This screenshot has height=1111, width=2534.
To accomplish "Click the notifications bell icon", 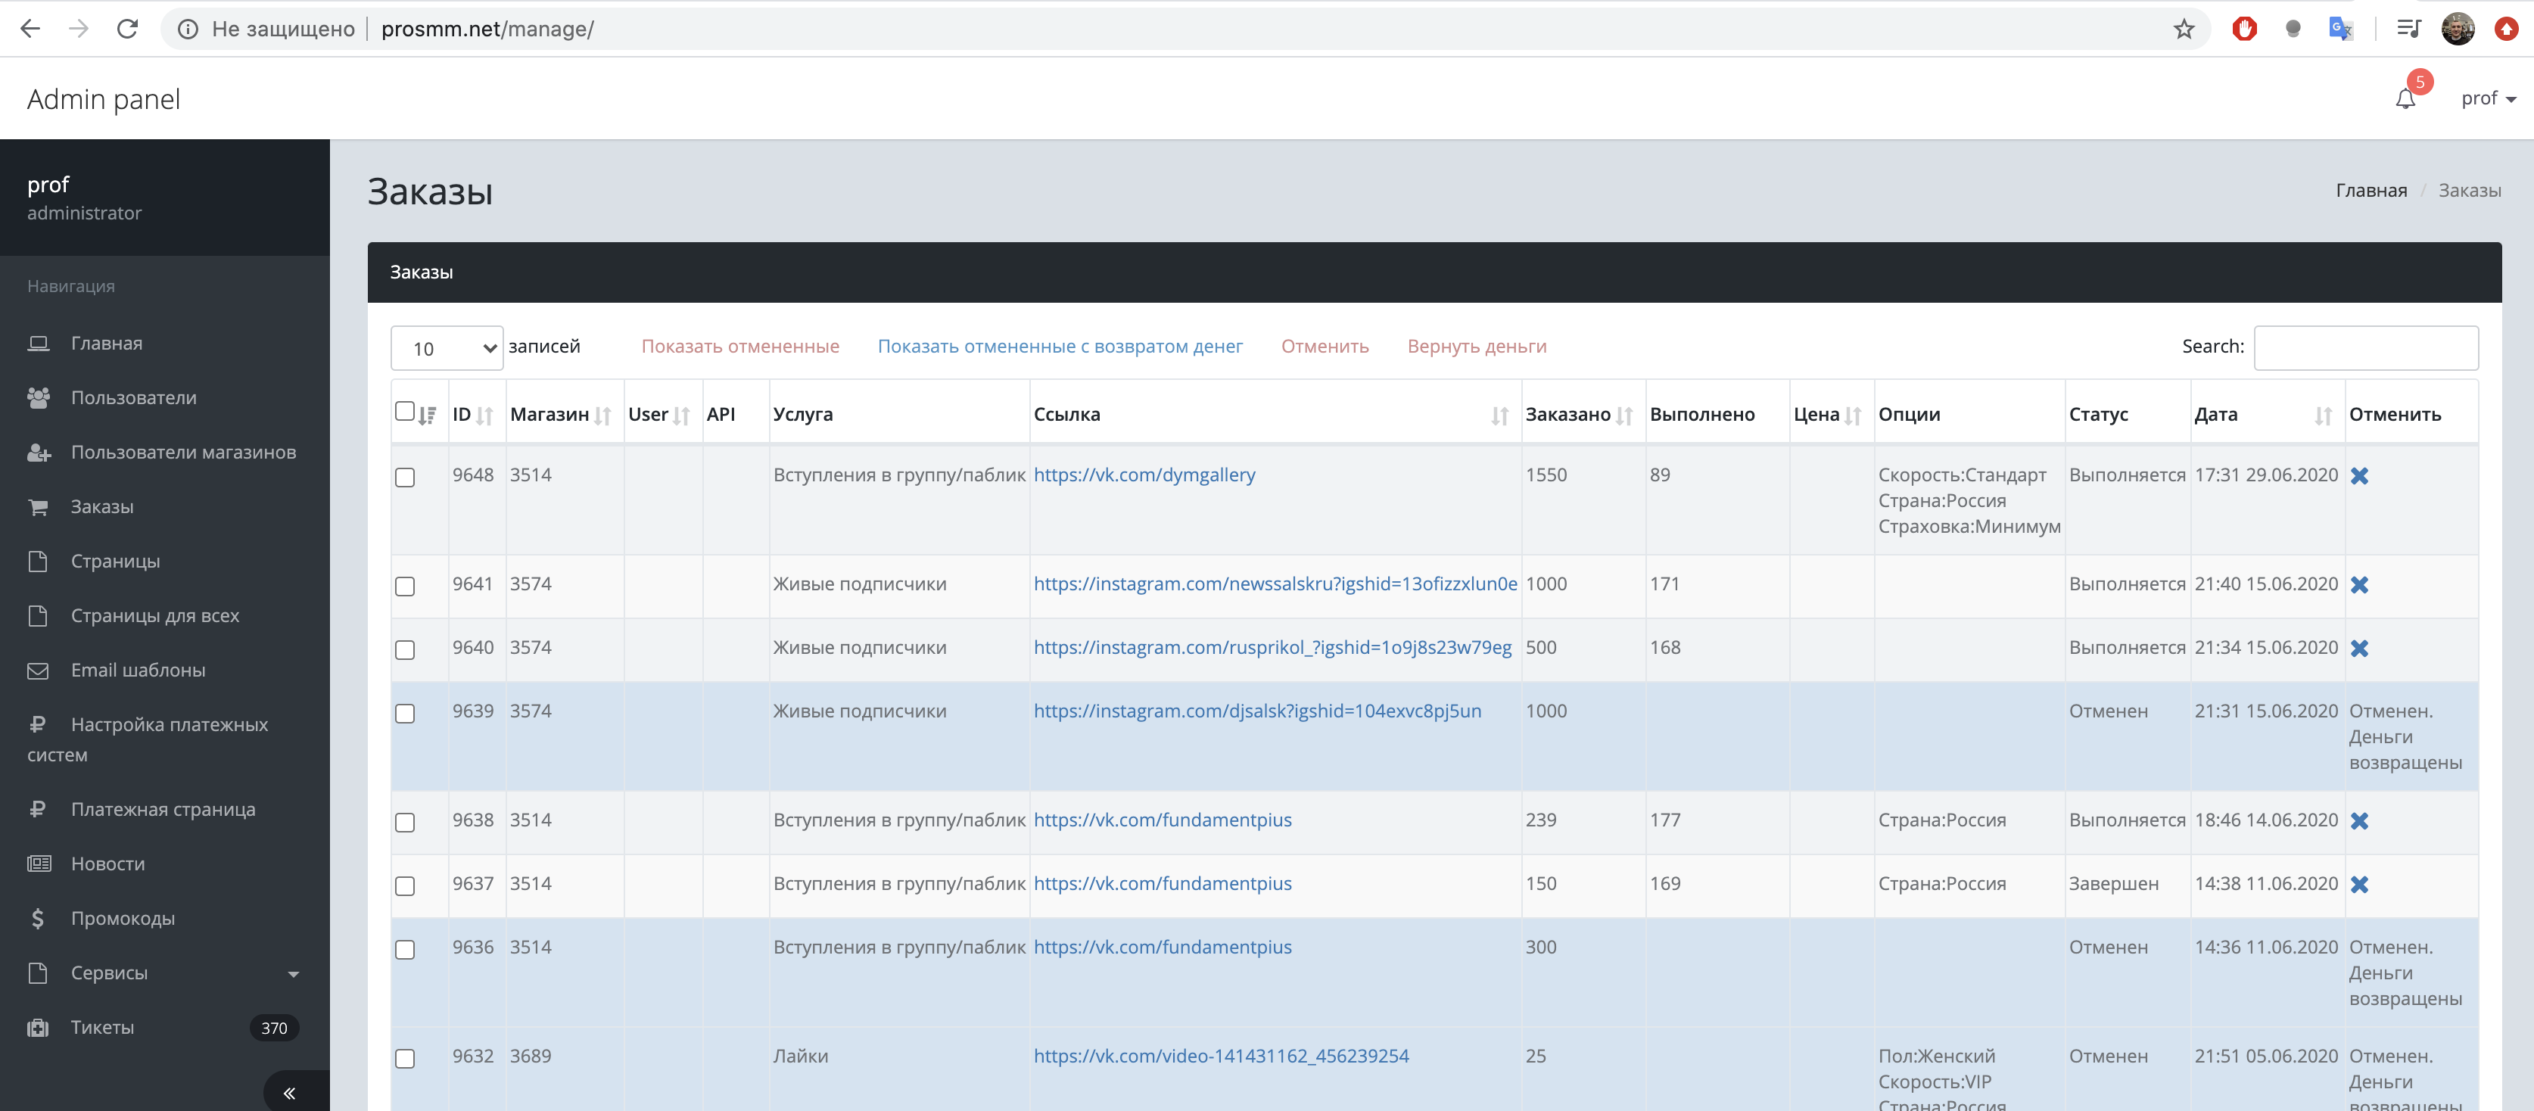I will (x=2405, y=98).
